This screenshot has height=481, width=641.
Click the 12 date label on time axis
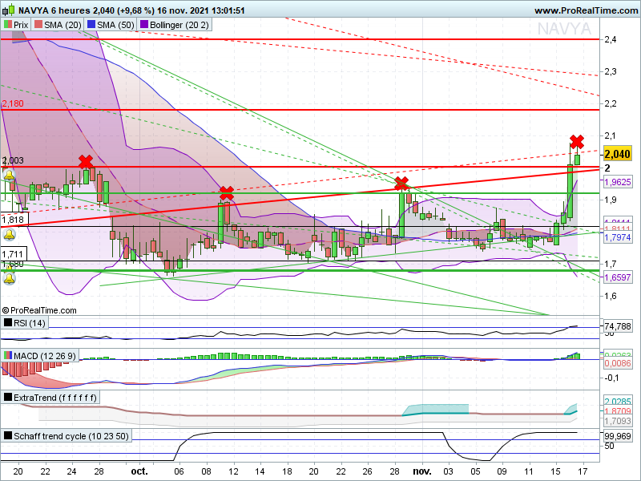[x=233, y=471]
